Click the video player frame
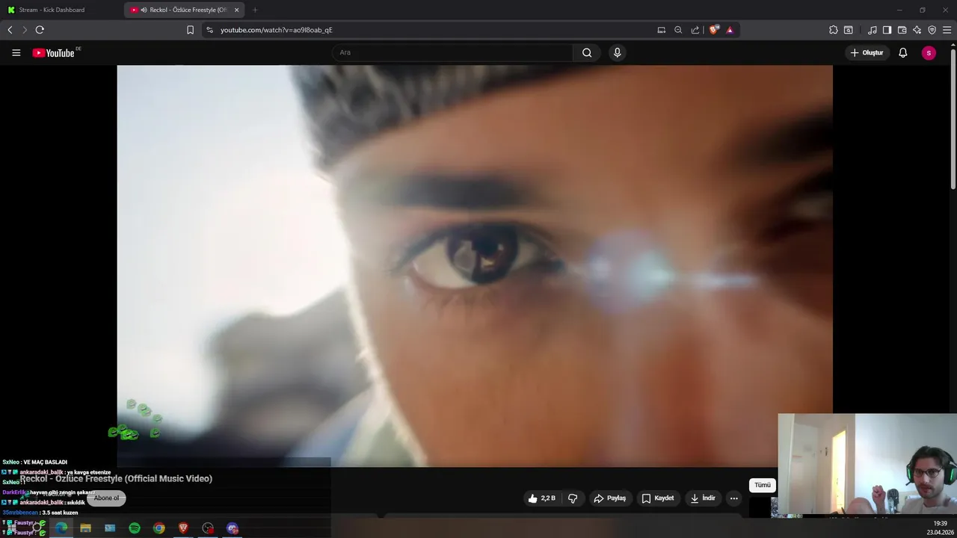957x538 pixels. (x=474, y=265)
